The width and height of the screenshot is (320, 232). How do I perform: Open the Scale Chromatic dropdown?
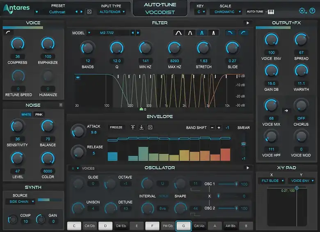[227, 12]
